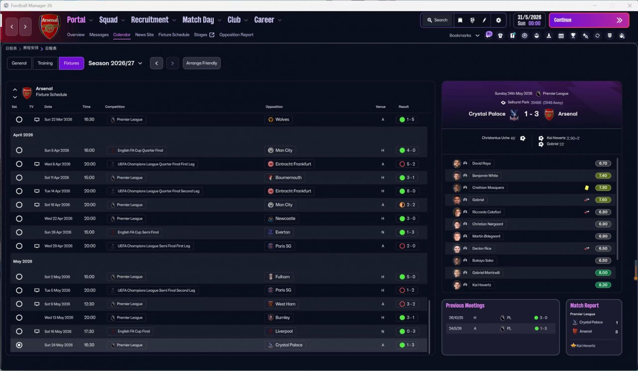The image size is (638, 371).
Task: Open the bookmark icon beside Search
Action: pos(460,20)
